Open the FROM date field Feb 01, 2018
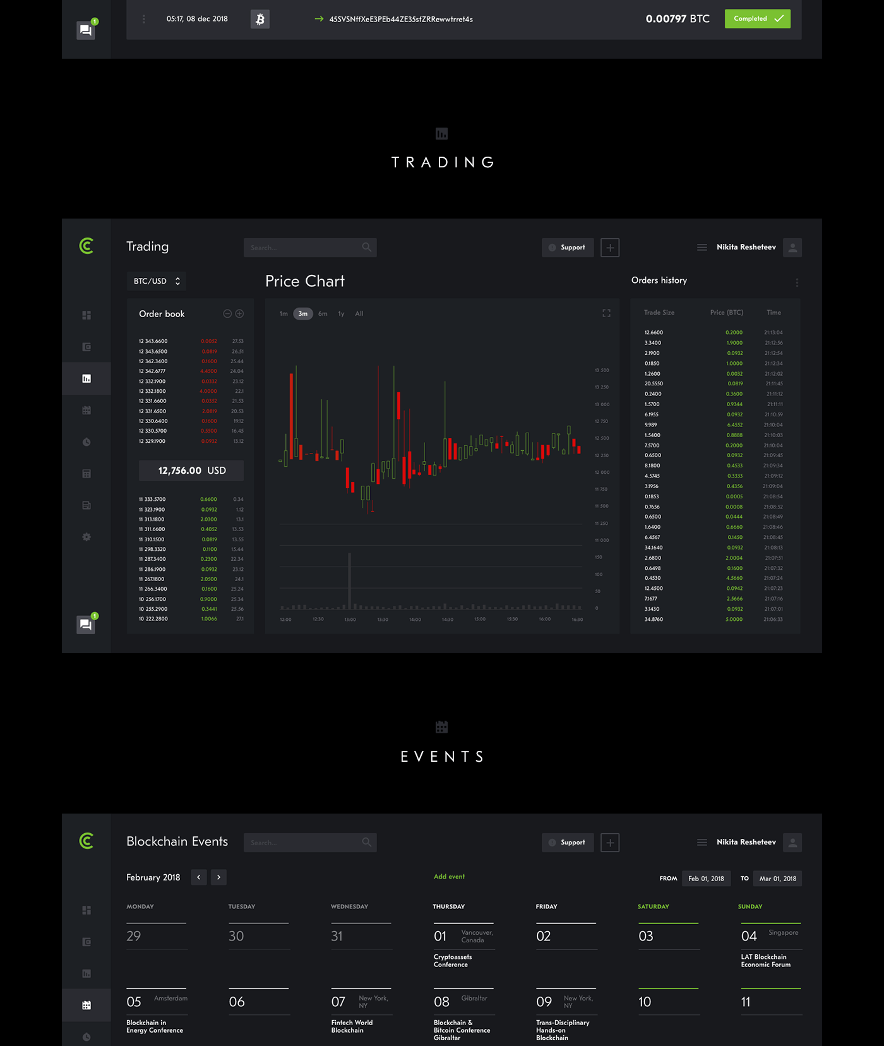The image size is (884, 1046). click(706, 879)
